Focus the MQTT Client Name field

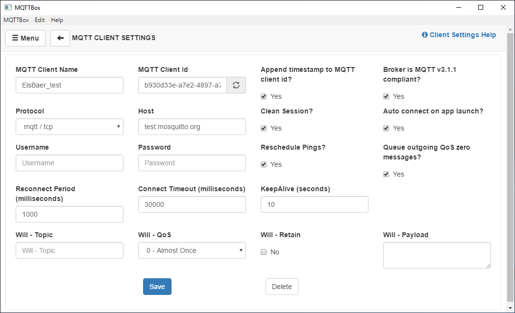click(70, 85)
